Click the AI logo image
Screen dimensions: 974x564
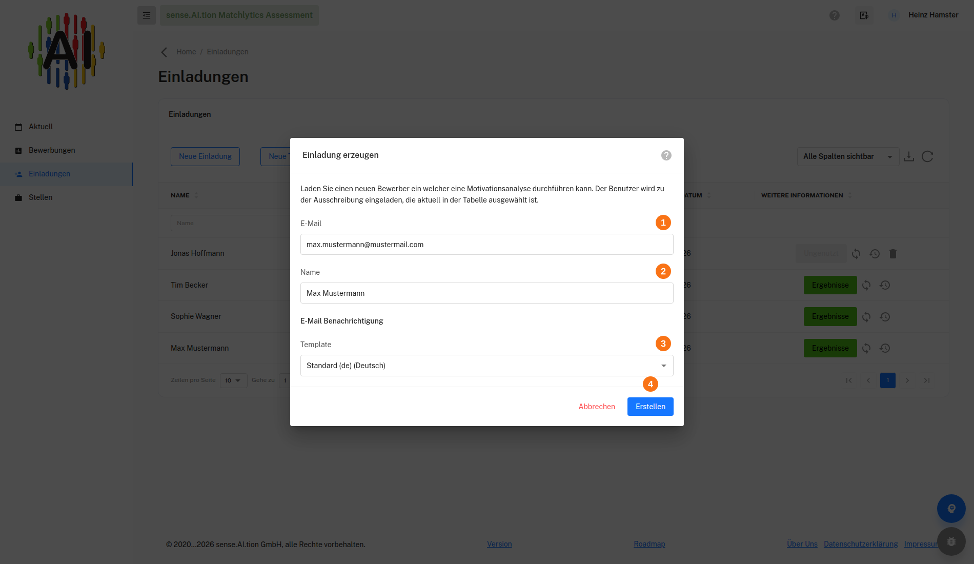(67, 51)
